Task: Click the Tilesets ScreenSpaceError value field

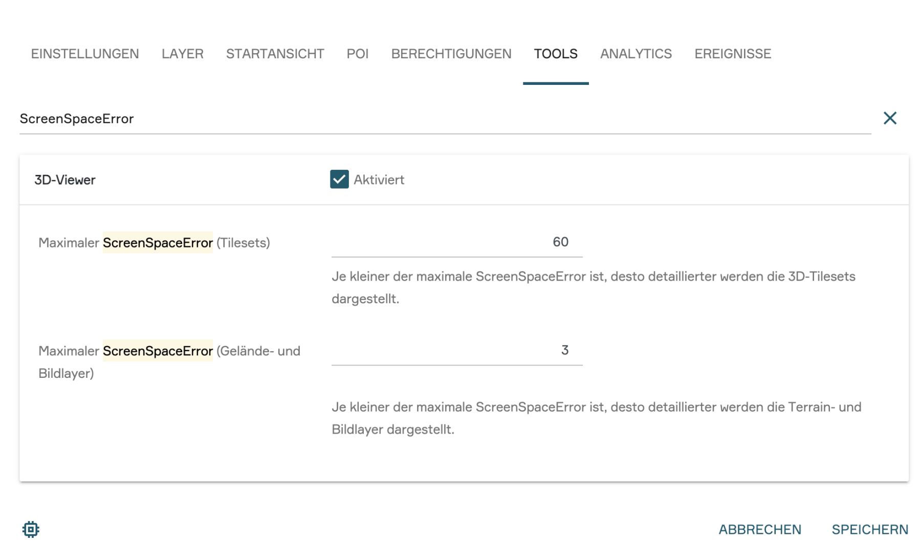Action: (456, 242)
